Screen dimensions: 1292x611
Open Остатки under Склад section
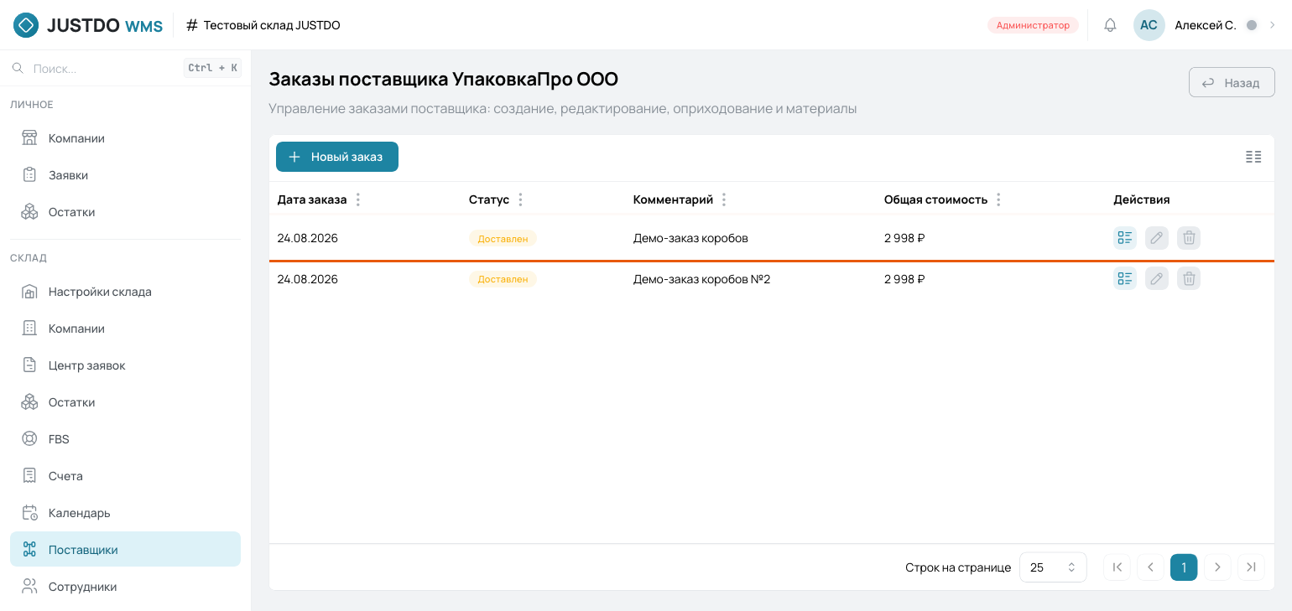click(x=126, y=402)
